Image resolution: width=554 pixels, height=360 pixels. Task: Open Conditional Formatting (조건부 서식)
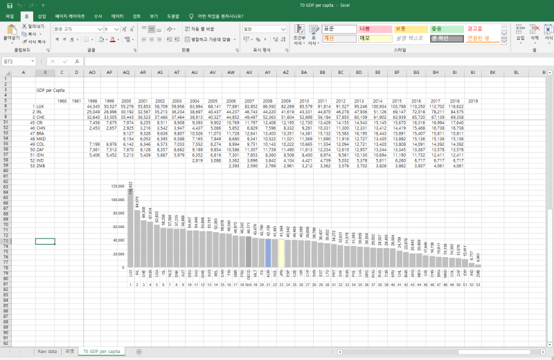(x=299, y=35)
